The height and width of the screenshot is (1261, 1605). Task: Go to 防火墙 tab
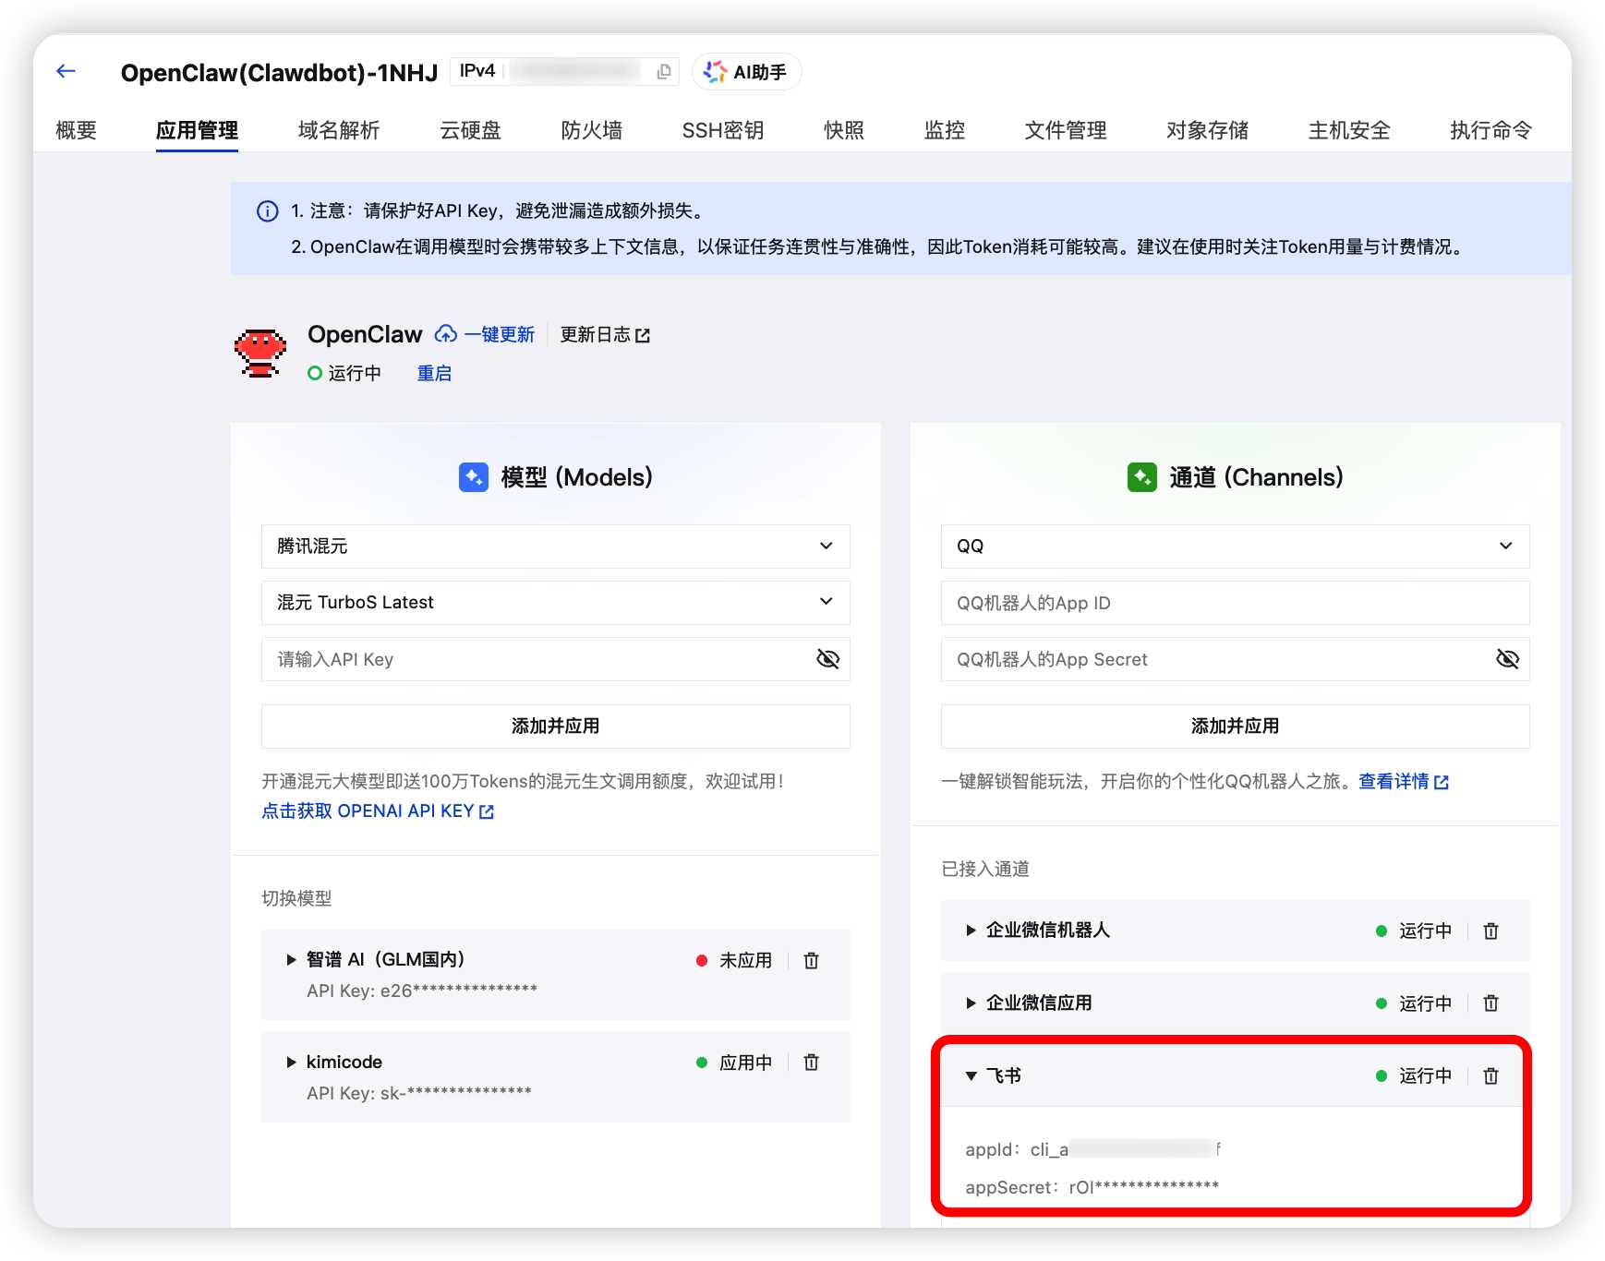coord(591,130)
